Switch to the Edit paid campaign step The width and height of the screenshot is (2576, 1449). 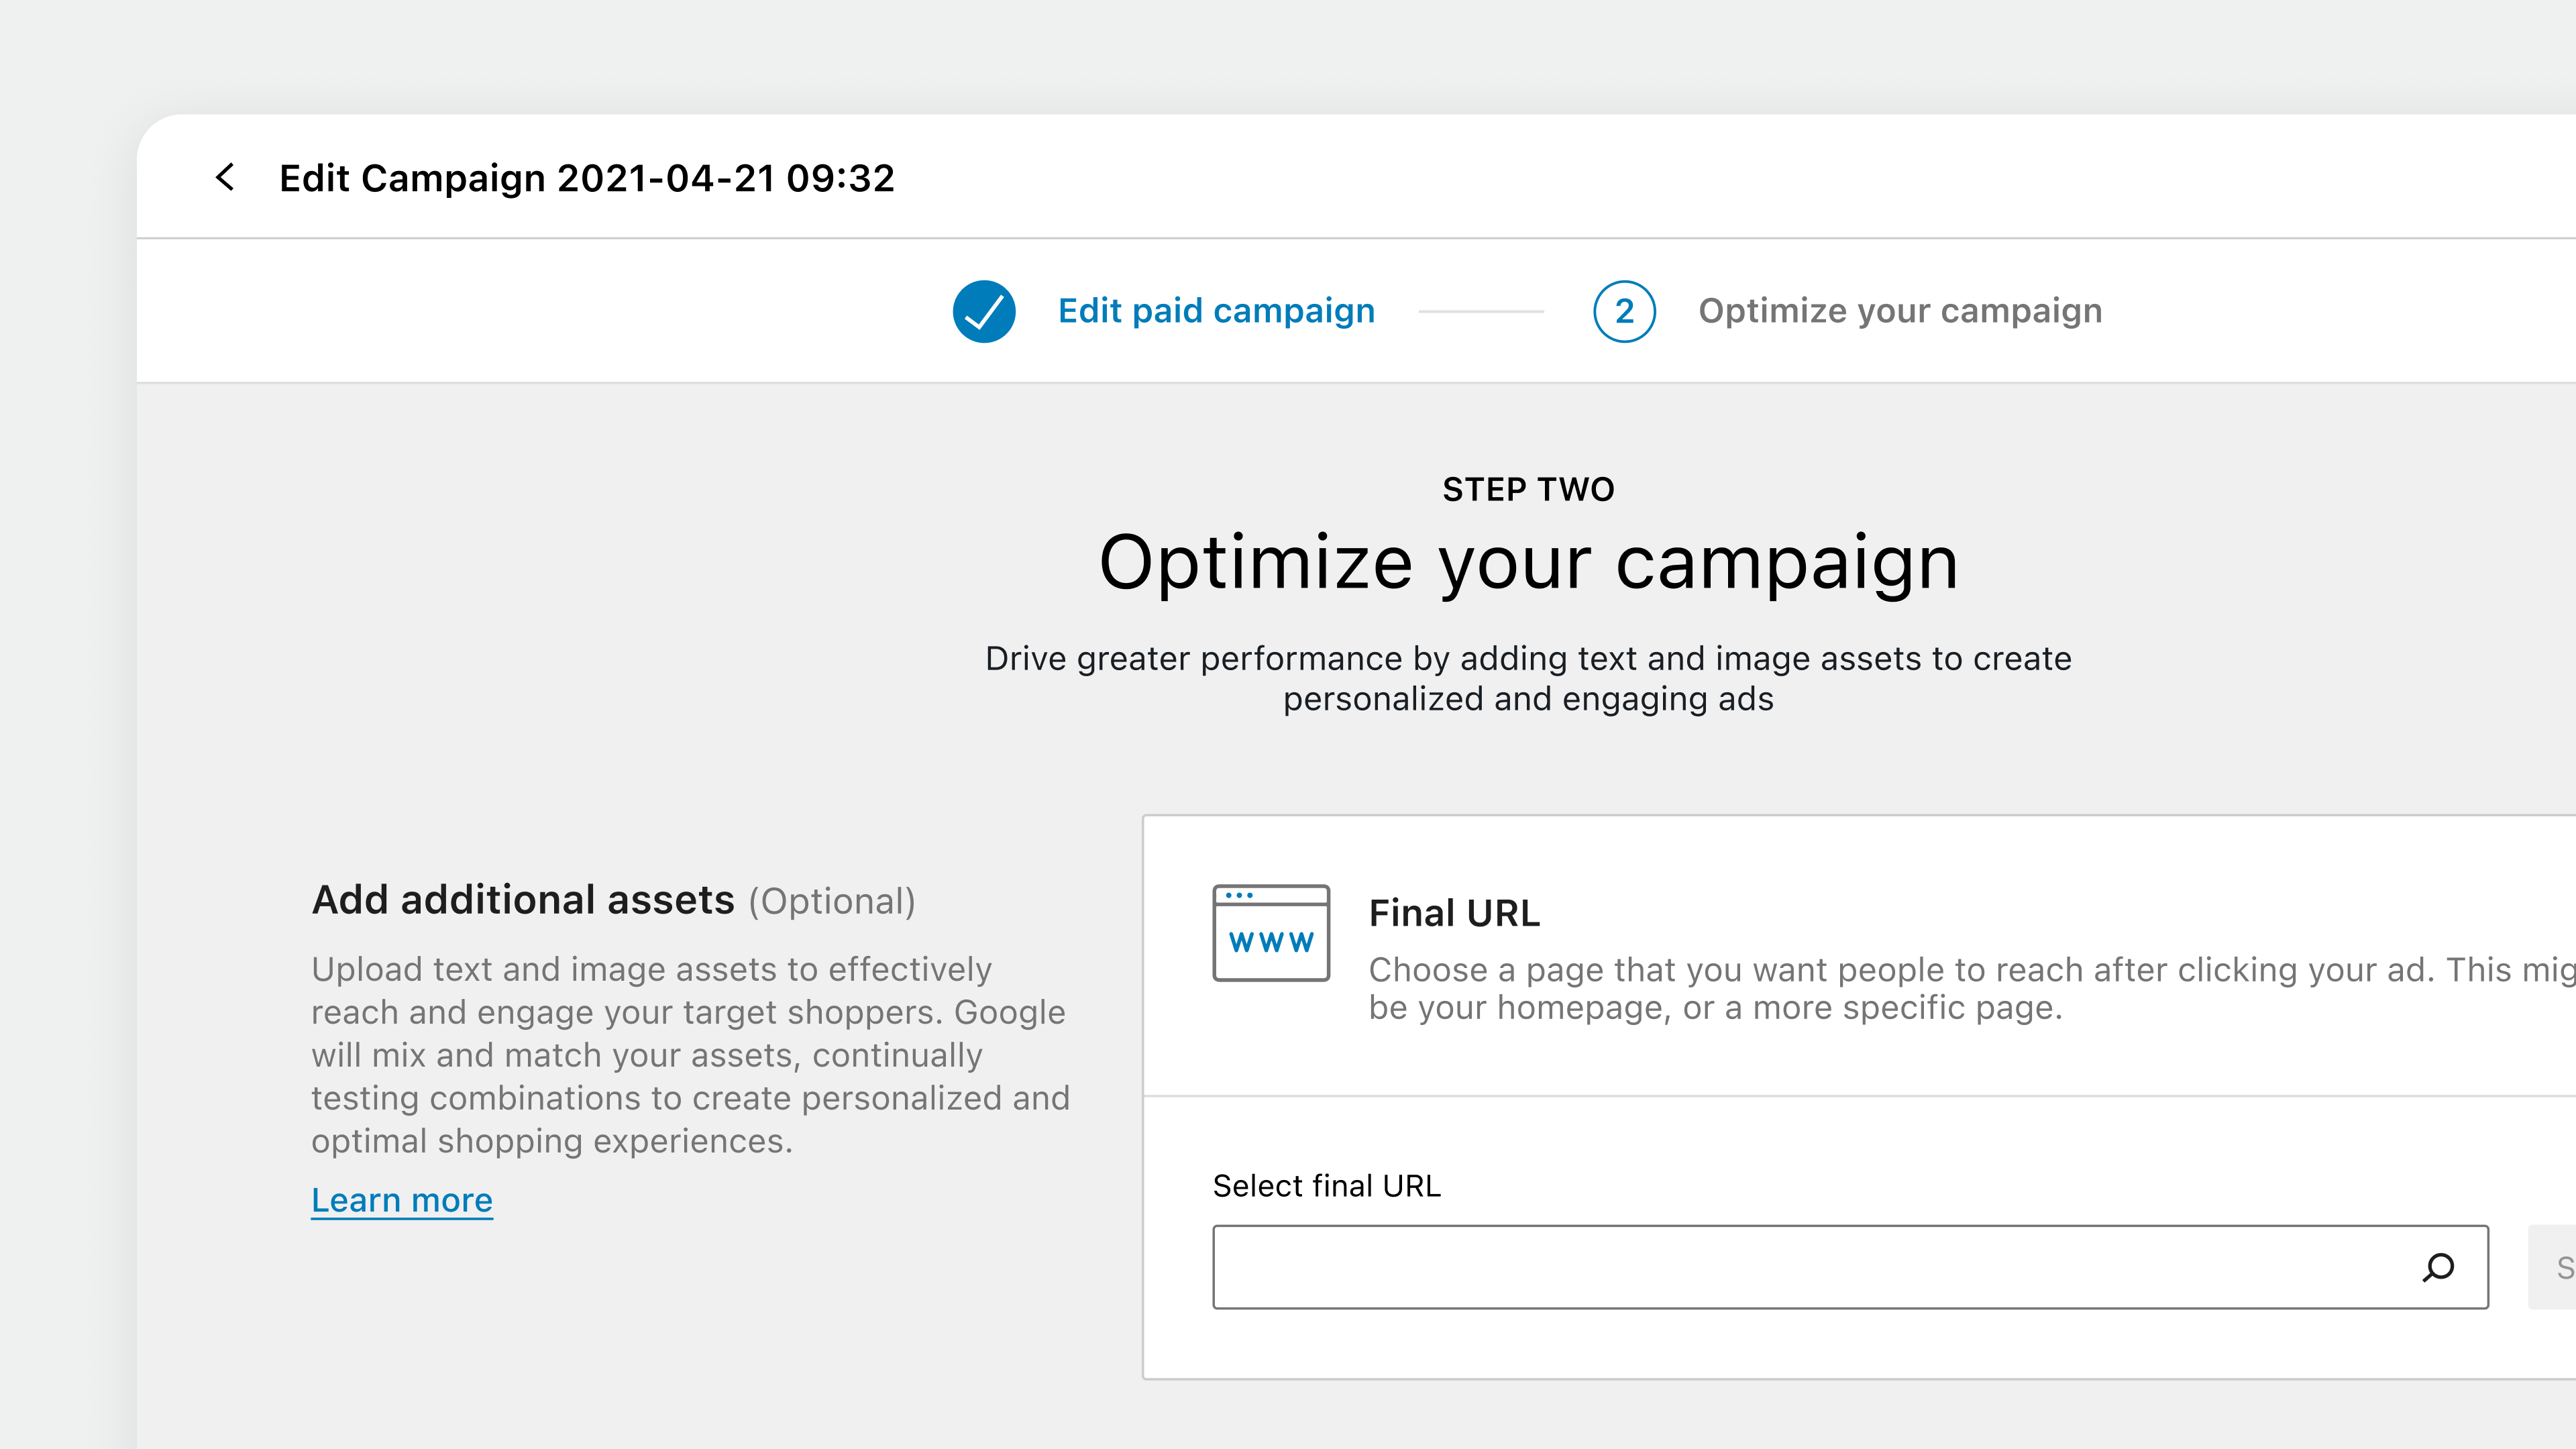pyautogui.click(x=1217, y=311)
